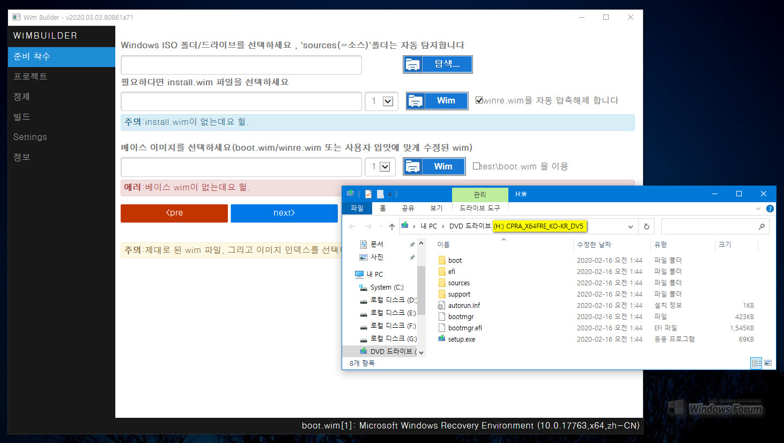Click the efi folder icon in Explorer
The height and width of the screenshot is (443, 784).
click(442, 271)
